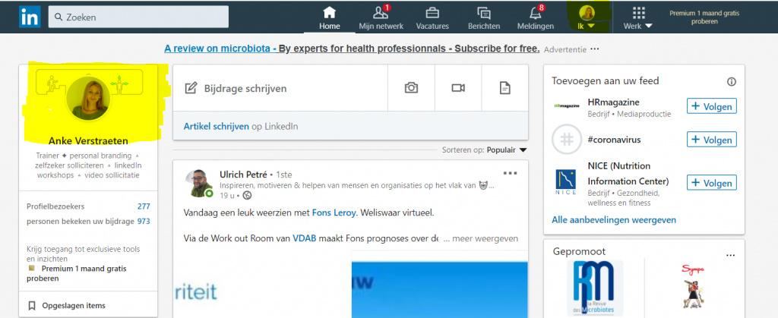Click the VDAB mention link
778x318 pixels.
(304, 238)
